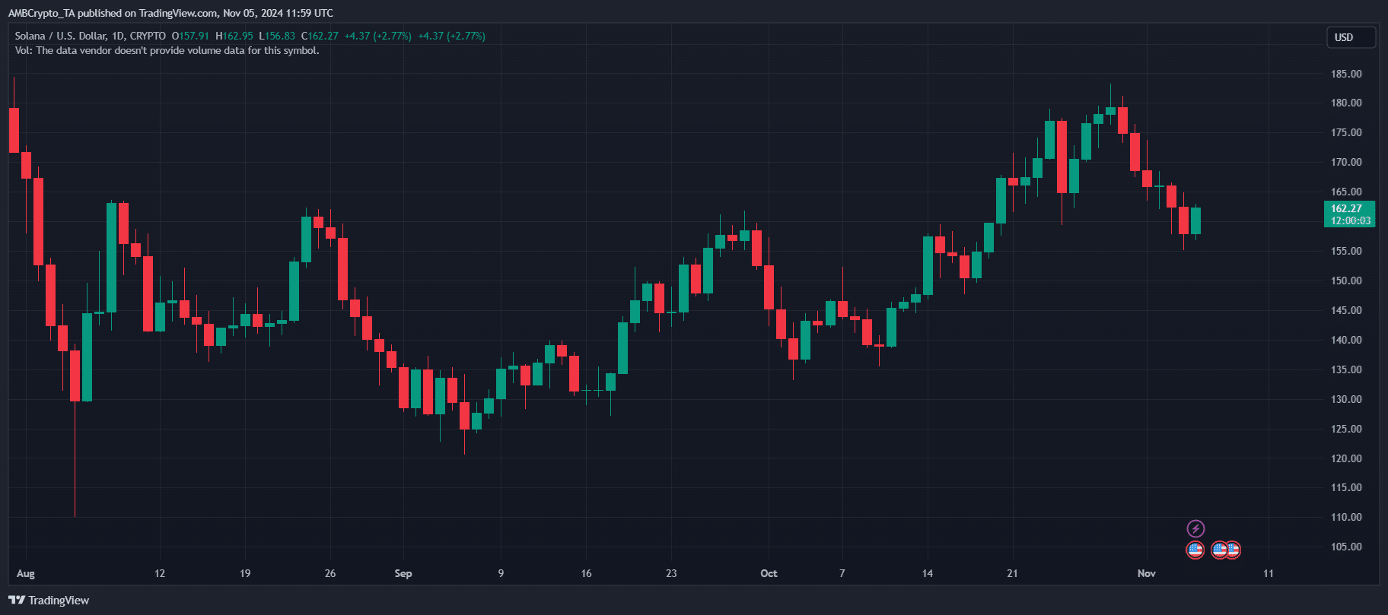Image resolution: width=1388 pixels, height=615 pixels.
Task: Click the TradingView logo at bottom left
Action: pyautogui.click(x=49, y=601)
